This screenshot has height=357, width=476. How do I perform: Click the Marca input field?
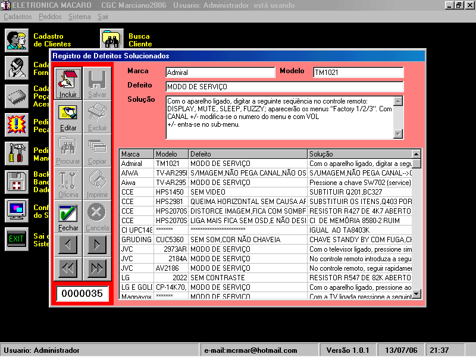point(220,72)
